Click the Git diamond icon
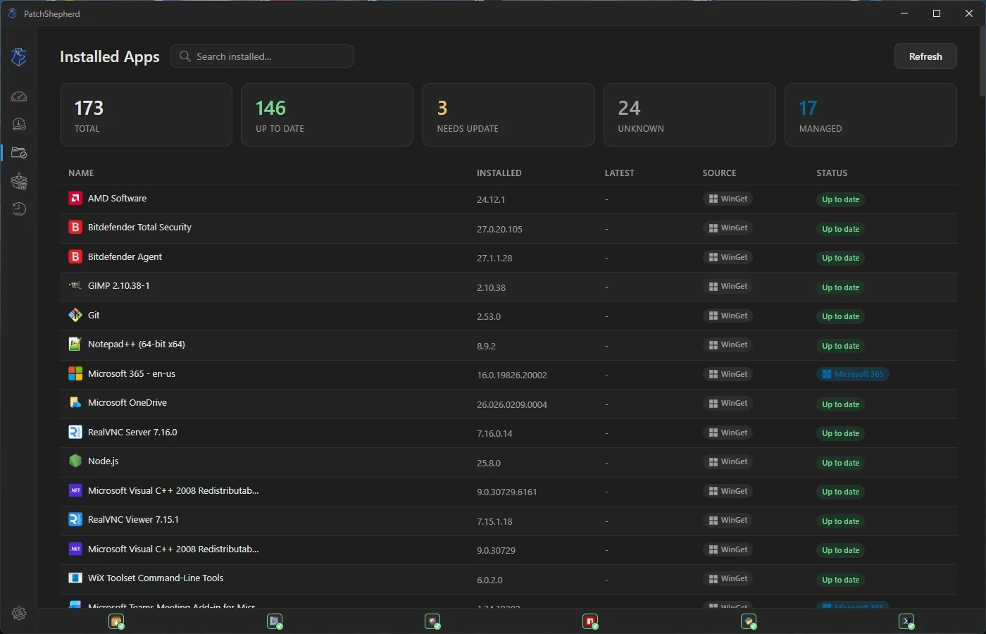The height and width of the screenshot is (634, 986). tap(75, 316)
